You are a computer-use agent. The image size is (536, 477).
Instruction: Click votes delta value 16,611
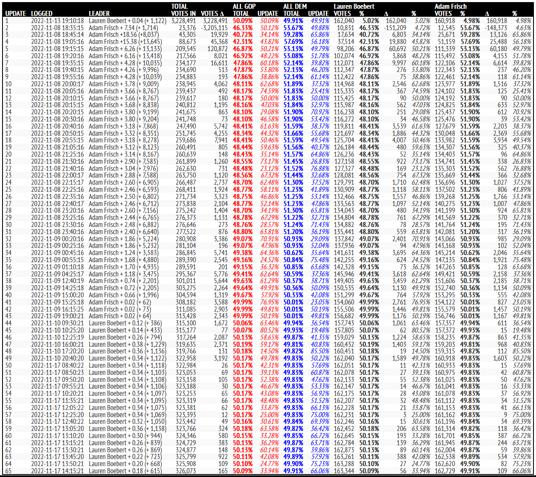tap(219, 63)
